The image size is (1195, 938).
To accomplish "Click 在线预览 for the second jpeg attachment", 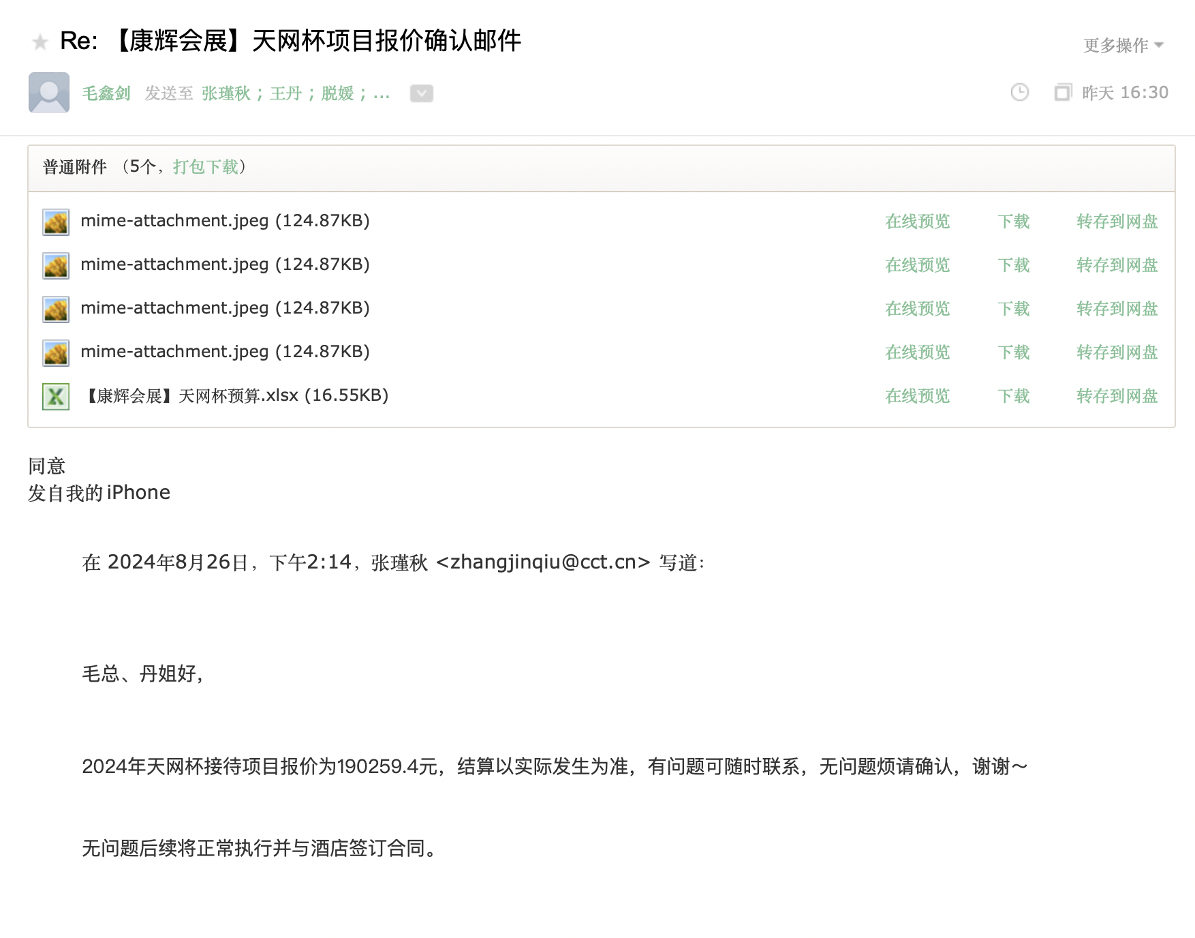I will pyautogui.click(x=917, y=265).
